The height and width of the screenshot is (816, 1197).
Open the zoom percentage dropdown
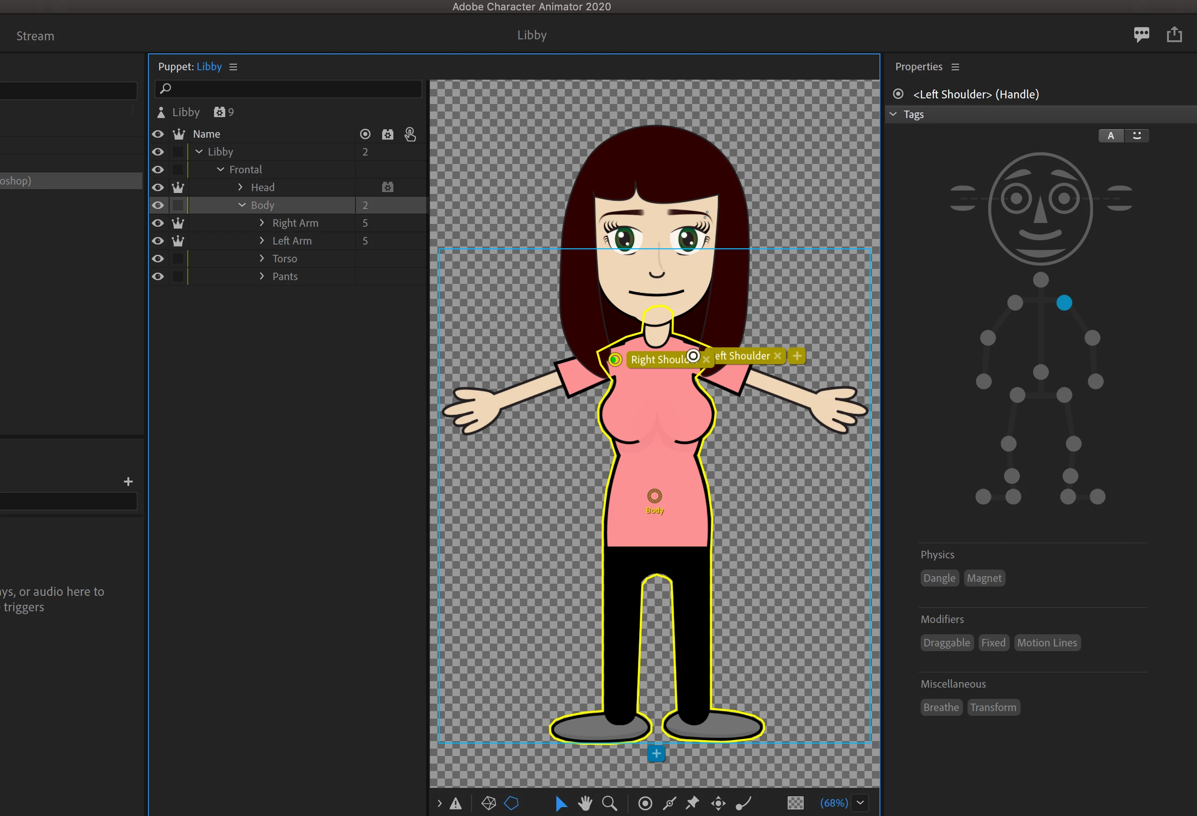coord(860,802)
